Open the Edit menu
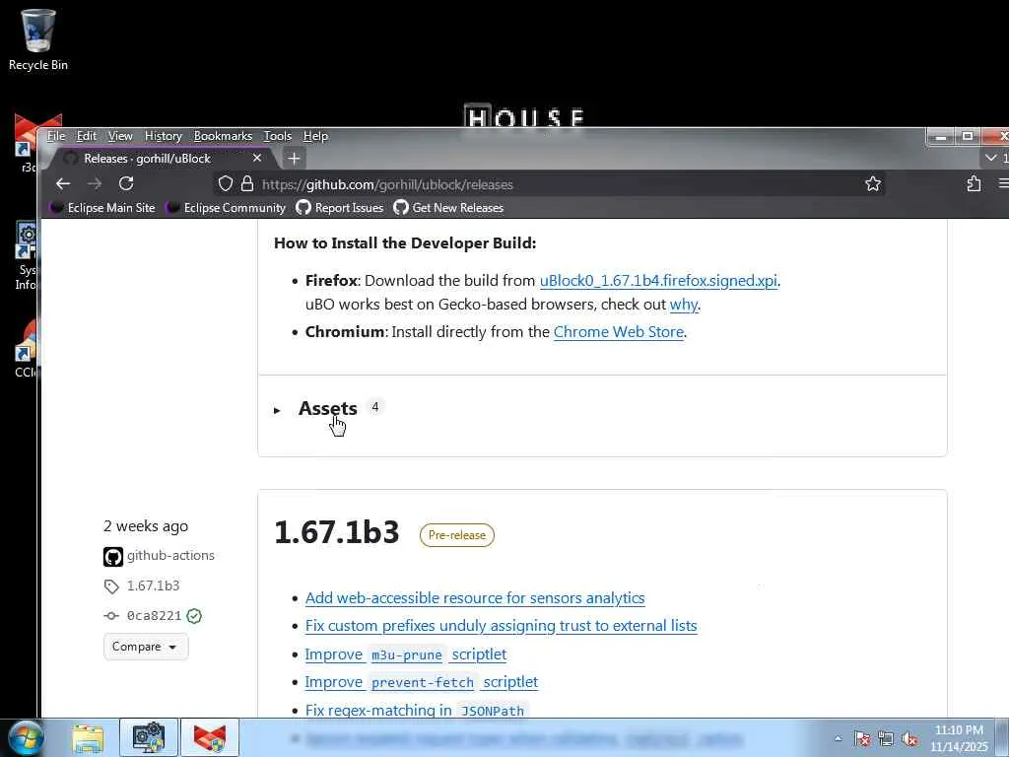 87,136
